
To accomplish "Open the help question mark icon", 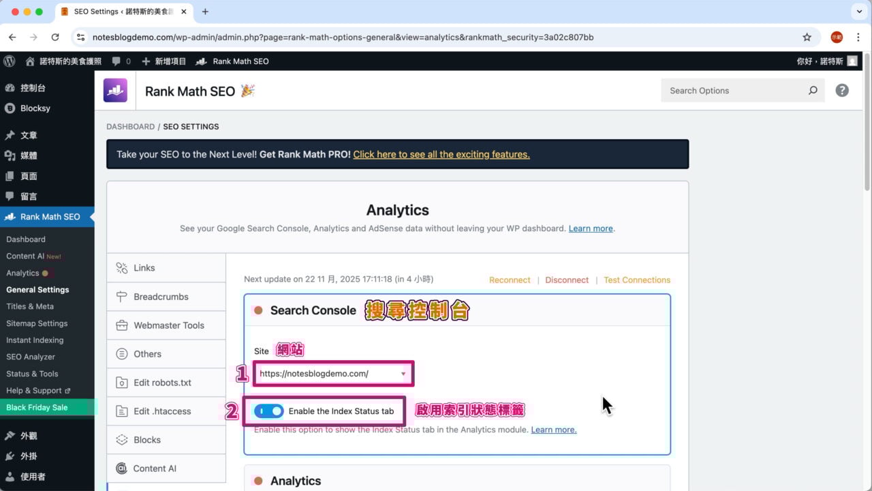I will tap(842, 91).
